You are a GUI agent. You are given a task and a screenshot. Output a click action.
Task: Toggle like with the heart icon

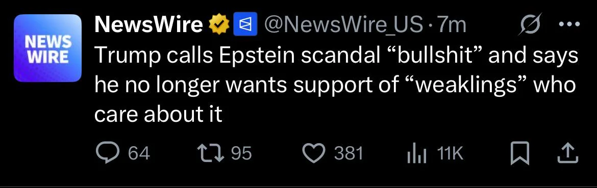click(315, 153)
